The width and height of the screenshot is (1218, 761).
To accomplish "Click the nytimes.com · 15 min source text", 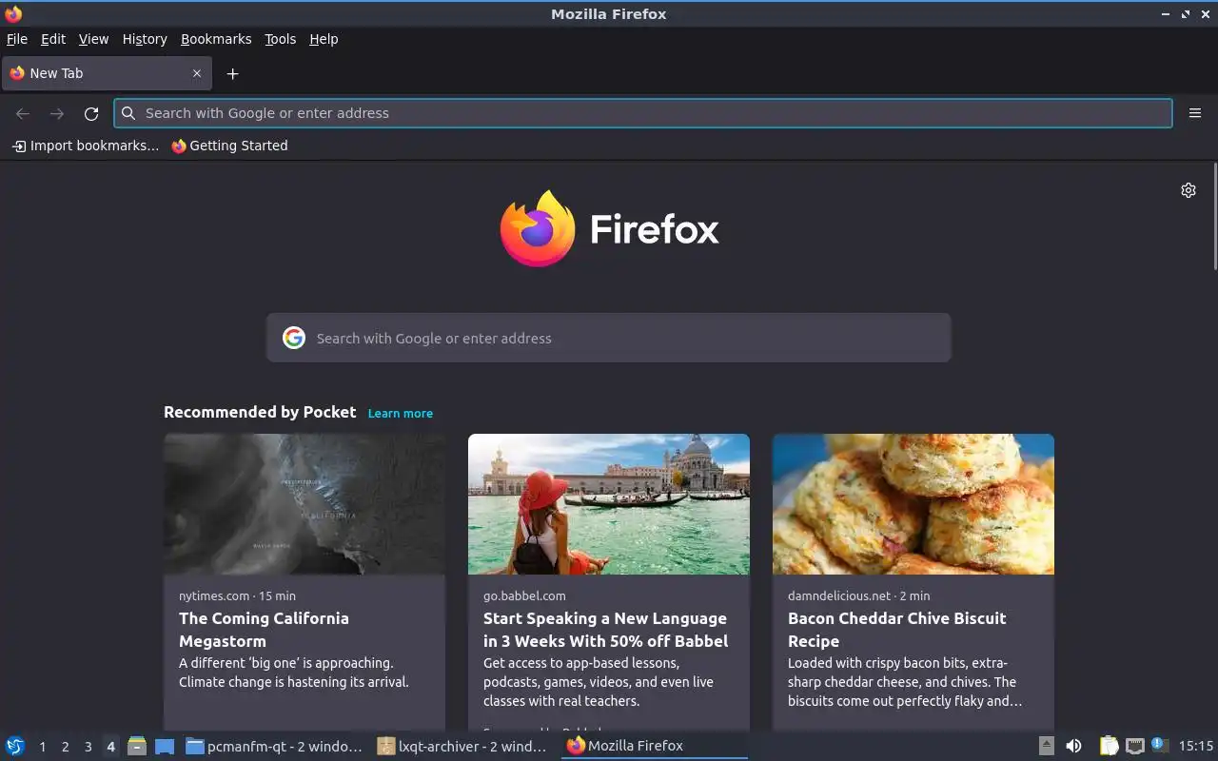I will coord(237,595).
